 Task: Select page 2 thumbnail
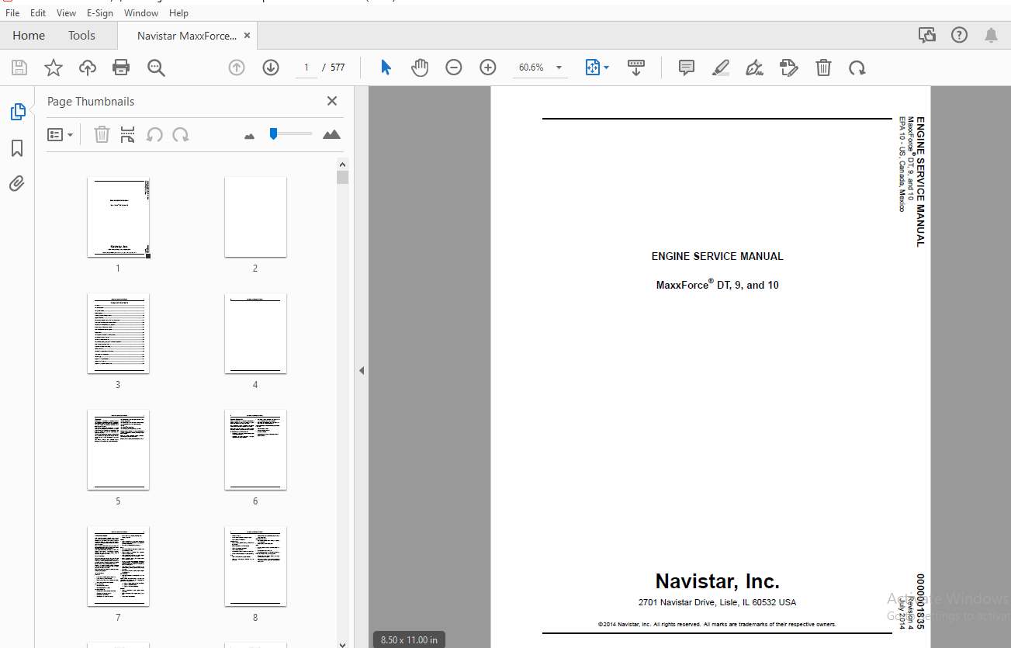coord(255,217)
